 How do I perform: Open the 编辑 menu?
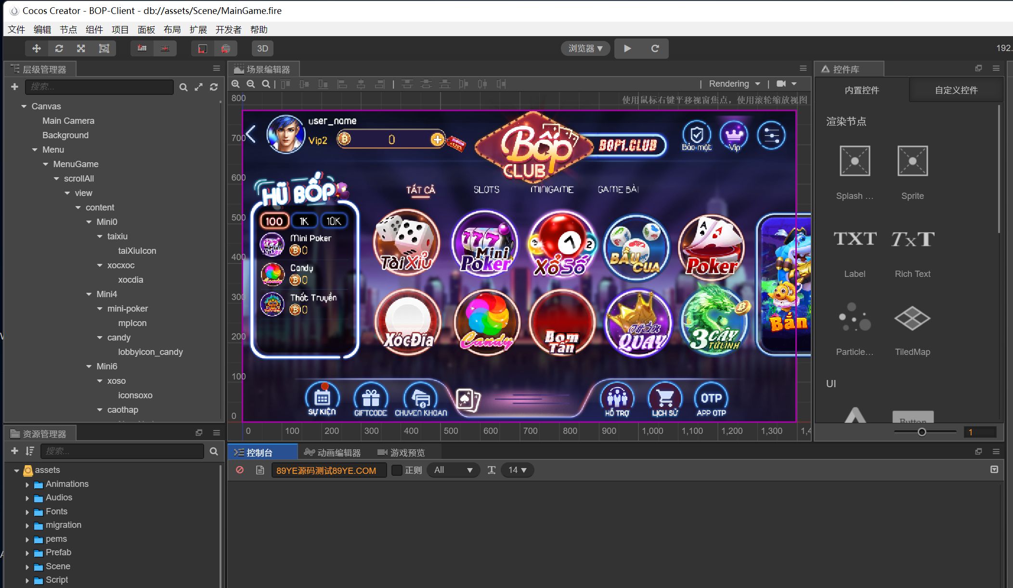tap(42, 29)
